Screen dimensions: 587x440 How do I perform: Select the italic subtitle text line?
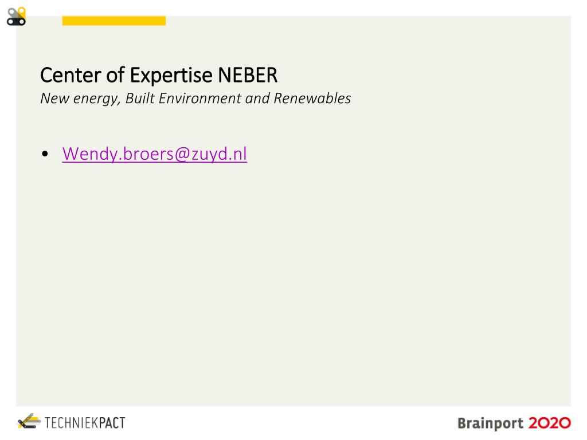tap(195, 99)
